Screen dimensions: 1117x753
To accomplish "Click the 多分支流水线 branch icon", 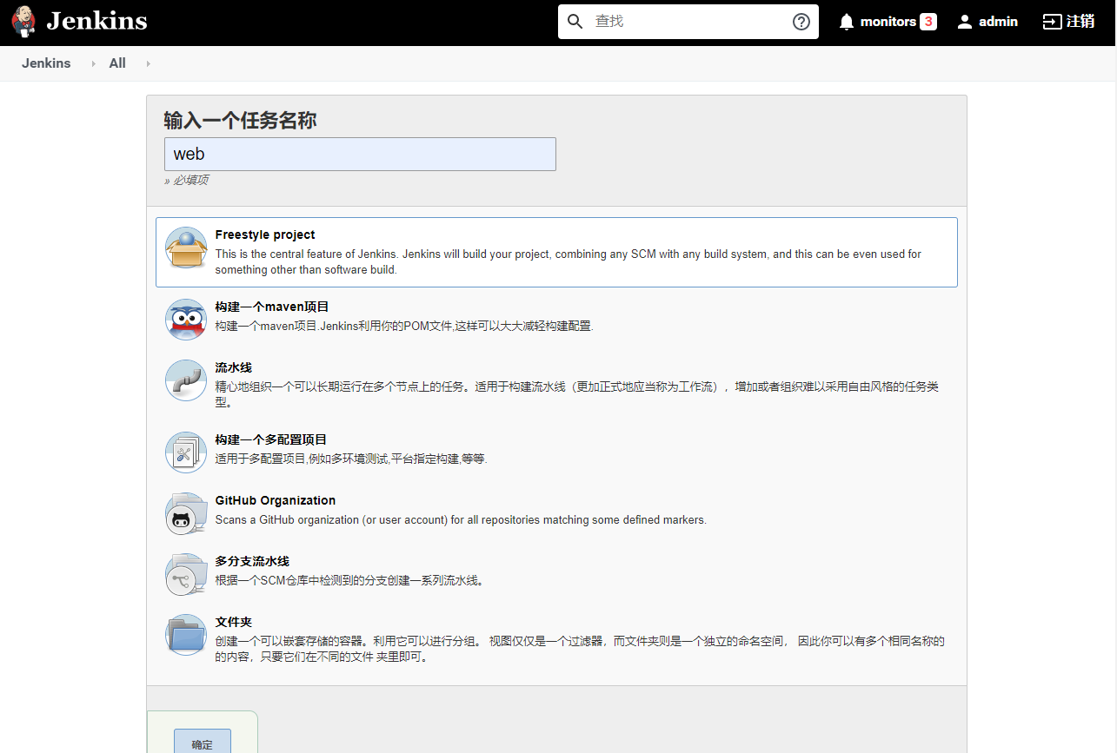I will click(185, 573).
